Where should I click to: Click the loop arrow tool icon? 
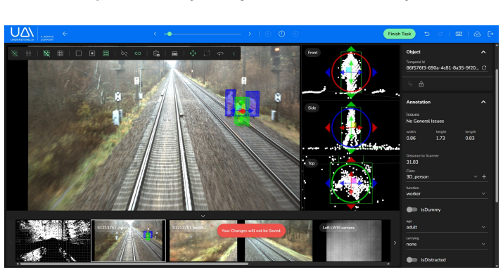pos(220,53)
